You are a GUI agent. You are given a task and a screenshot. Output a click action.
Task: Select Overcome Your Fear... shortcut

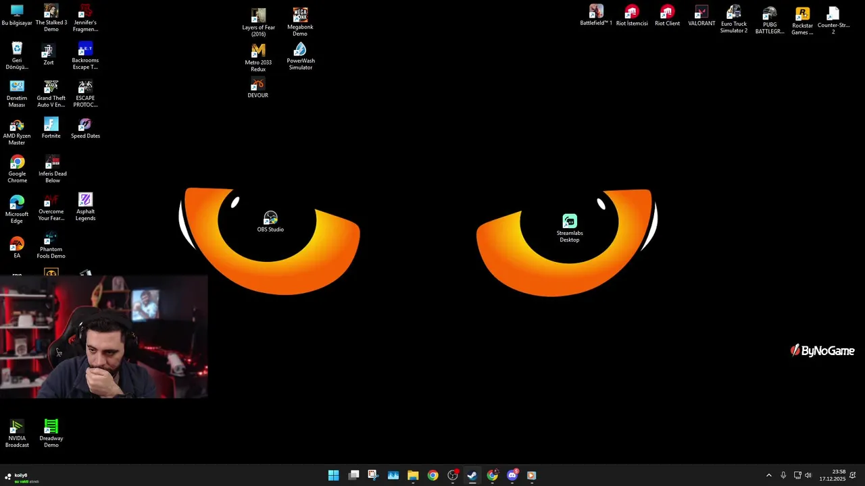(51, 207)
